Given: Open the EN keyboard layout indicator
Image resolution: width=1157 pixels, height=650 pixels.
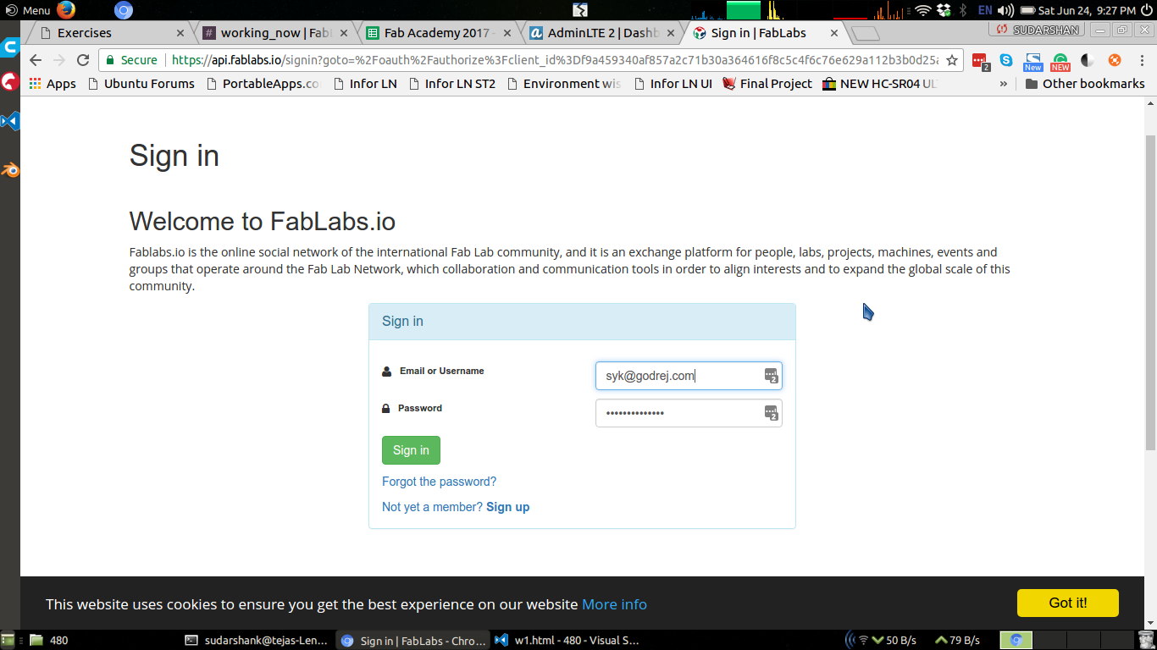Looking at the screenshot, I should coord(985,10).
